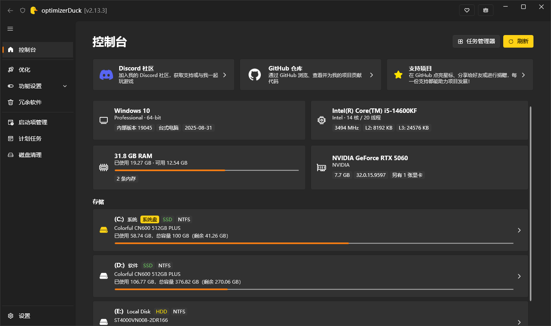
Task: Click the Intel(R) Core(TM) i5-14600KF title
Action: click(x=375, y=111)
